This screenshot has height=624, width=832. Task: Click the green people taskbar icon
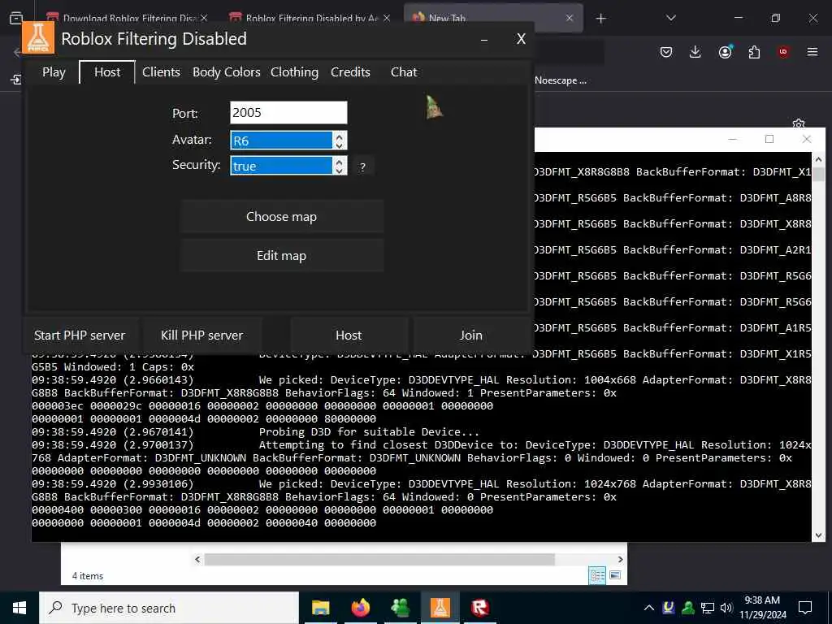[x=400, y=608]
